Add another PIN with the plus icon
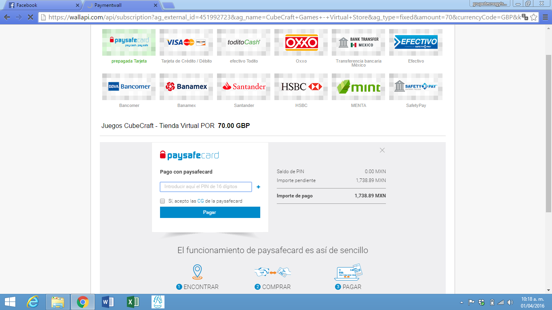Image resolution: width=552 pixels, height=310 pixels. pyautogui.click(x=259, y=187)
